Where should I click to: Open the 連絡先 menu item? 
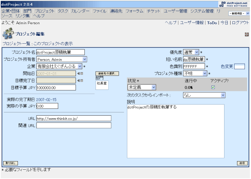click(116, 11)
